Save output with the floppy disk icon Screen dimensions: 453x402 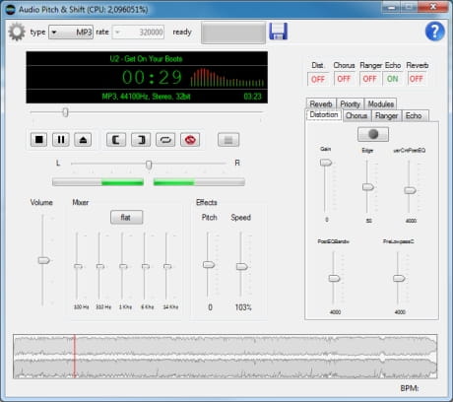tap(279, 32)
